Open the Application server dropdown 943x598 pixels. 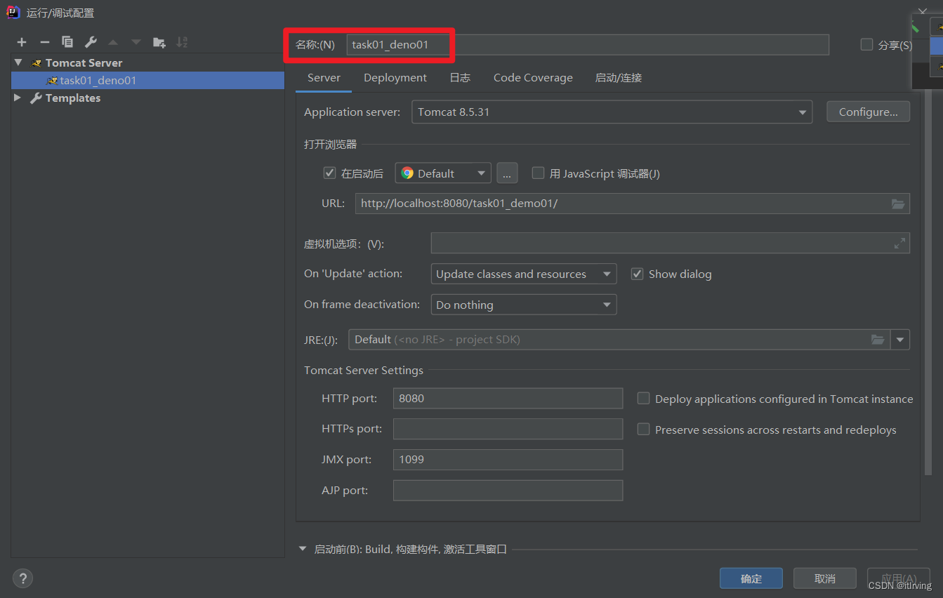click(612, 112)
